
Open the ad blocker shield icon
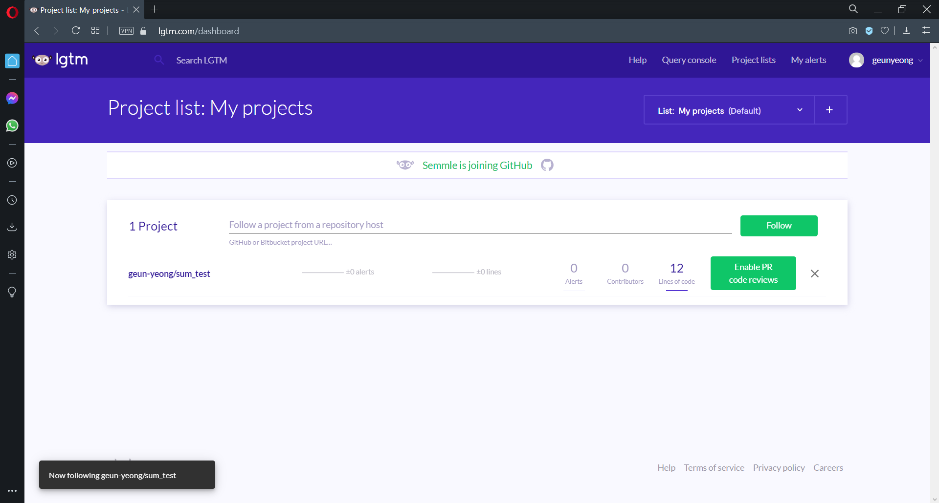click(x=869, y=31)
